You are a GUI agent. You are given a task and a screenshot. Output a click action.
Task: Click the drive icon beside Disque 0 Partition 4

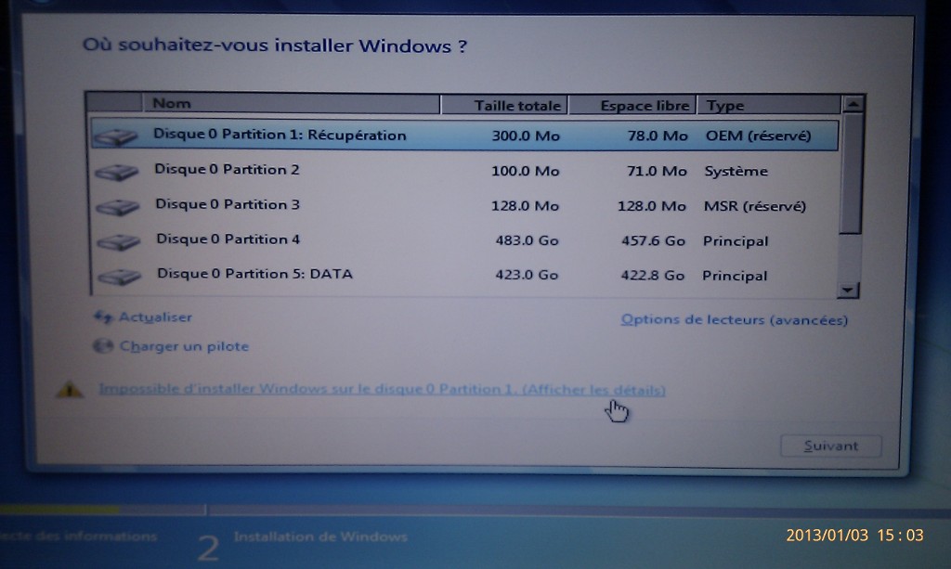118,242
